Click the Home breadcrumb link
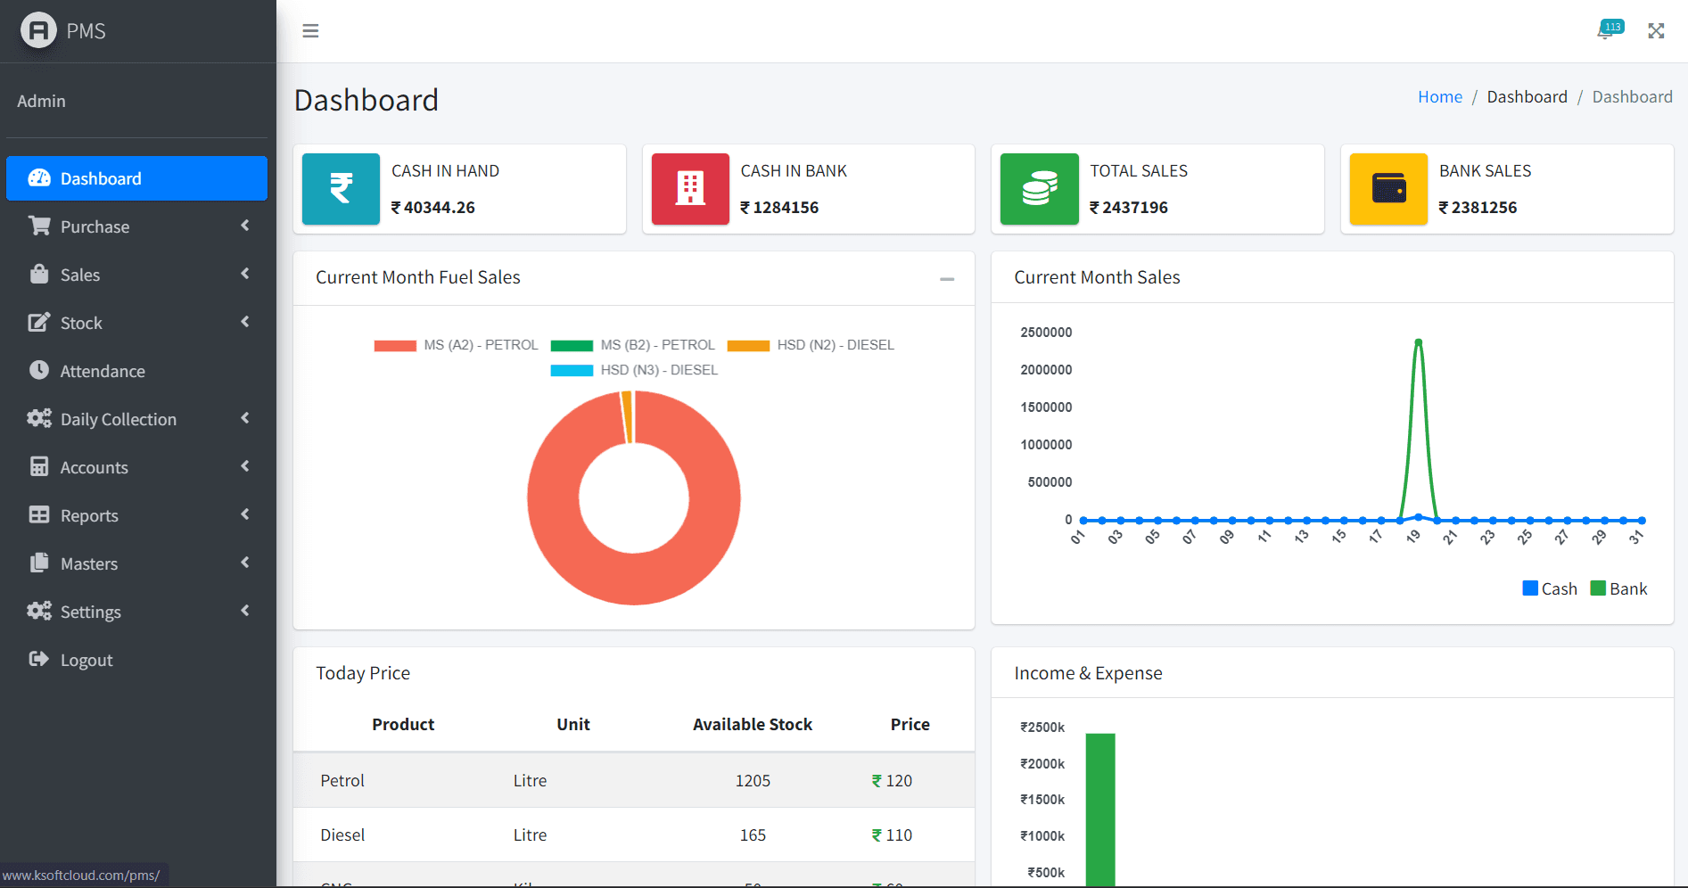 [x=1439, y=97]
